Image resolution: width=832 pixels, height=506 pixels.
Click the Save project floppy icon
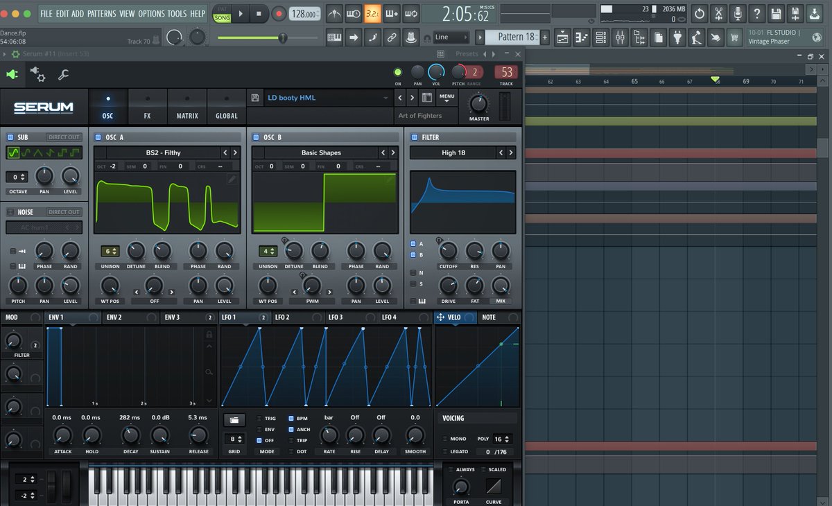click(775, 13)
